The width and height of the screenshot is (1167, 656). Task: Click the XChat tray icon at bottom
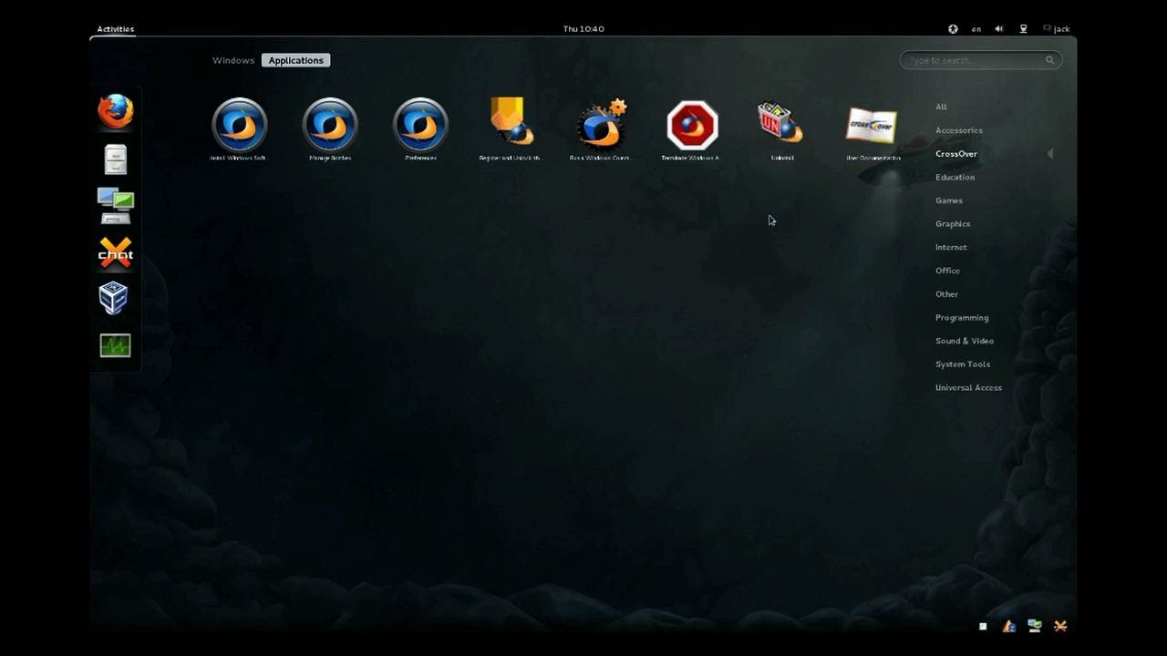pyautogui.click(x=1060, y=626)
